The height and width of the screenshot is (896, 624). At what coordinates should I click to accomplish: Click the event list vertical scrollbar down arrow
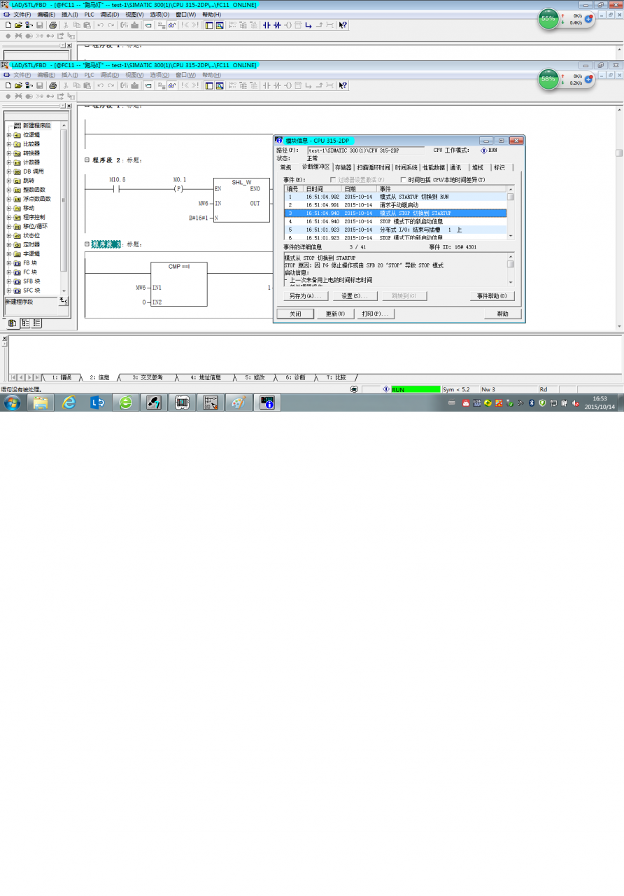511,237
